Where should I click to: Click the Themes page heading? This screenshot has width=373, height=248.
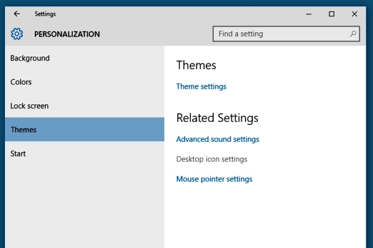196,65
